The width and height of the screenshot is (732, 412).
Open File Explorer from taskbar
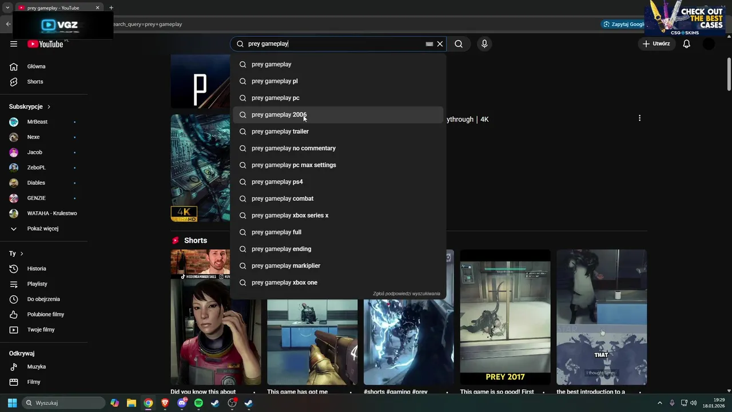coord(132,403)
